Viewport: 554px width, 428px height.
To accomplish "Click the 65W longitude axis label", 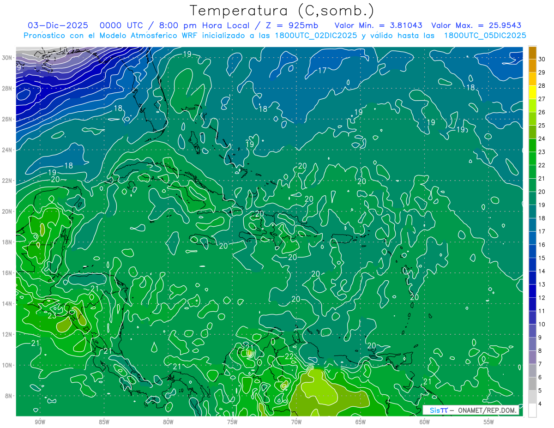I will (361, 422).
